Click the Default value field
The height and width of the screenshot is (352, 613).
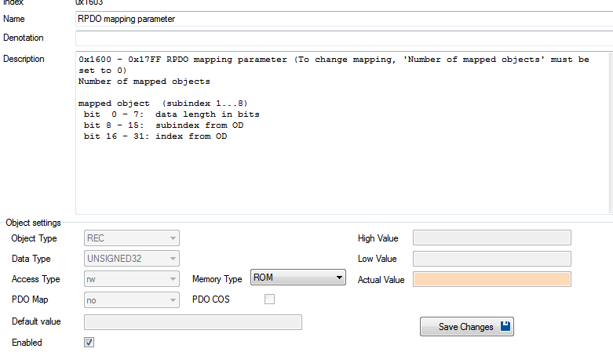(x=193, y=322)
